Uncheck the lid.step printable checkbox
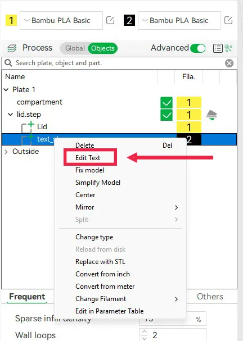243x341 pixels. (x=166, y=115)
